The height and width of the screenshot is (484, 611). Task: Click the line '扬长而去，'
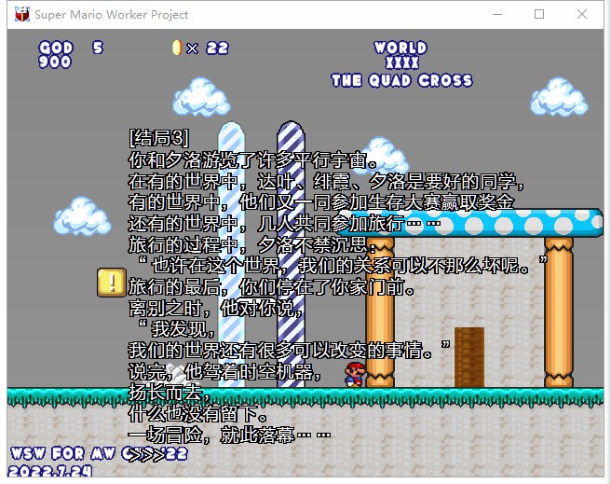170,393
